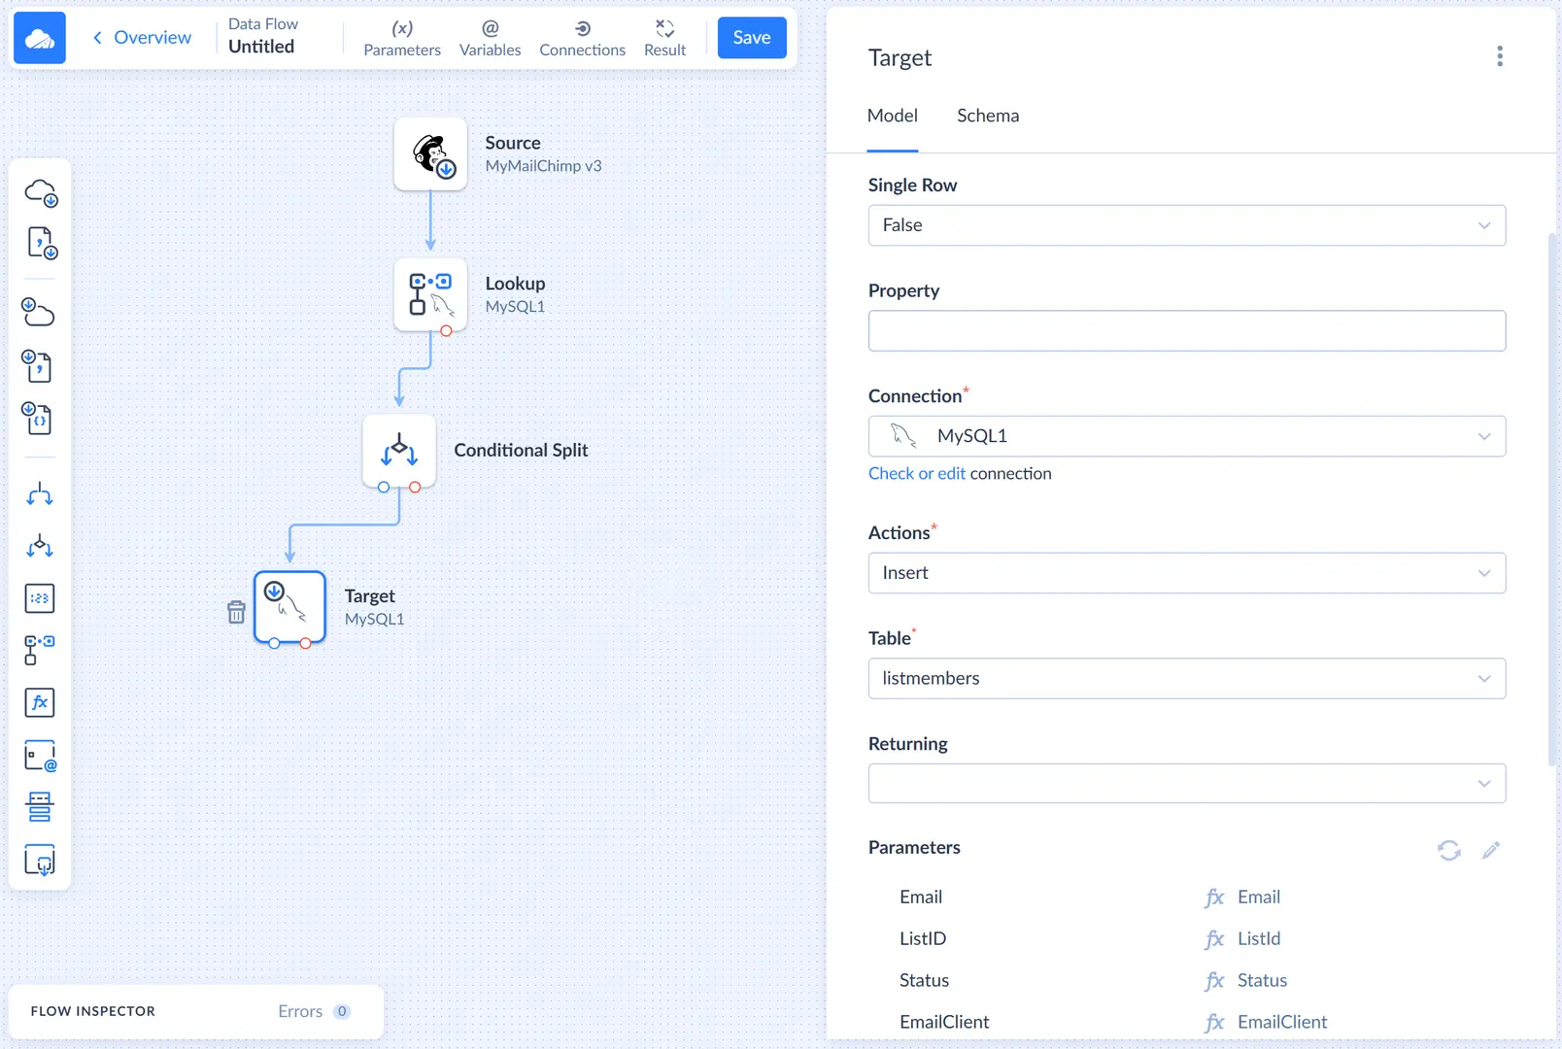This screenshot has width=1562, height=1049.
Task: Click the ListID parameter name
Action: click(923, 939)
